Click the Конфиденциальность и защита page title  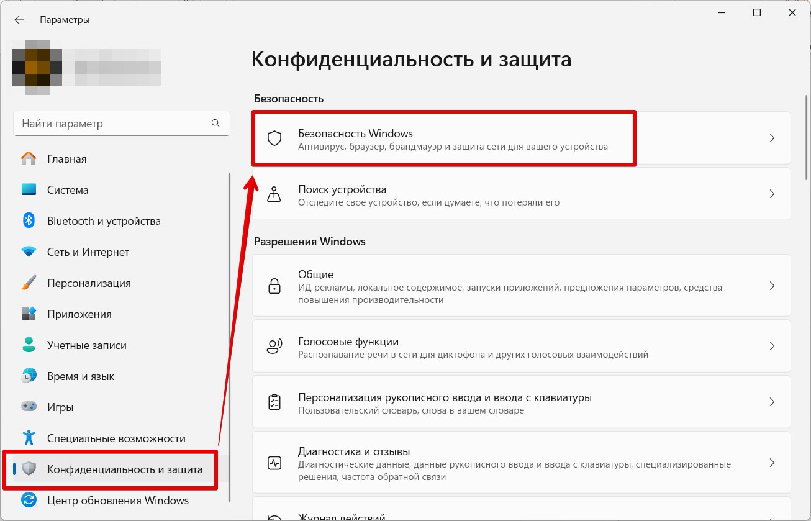(411, 60)
